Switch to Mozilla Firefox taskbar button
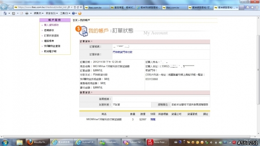The width and height of the screenshot is (260, 146). click(37, 142)
